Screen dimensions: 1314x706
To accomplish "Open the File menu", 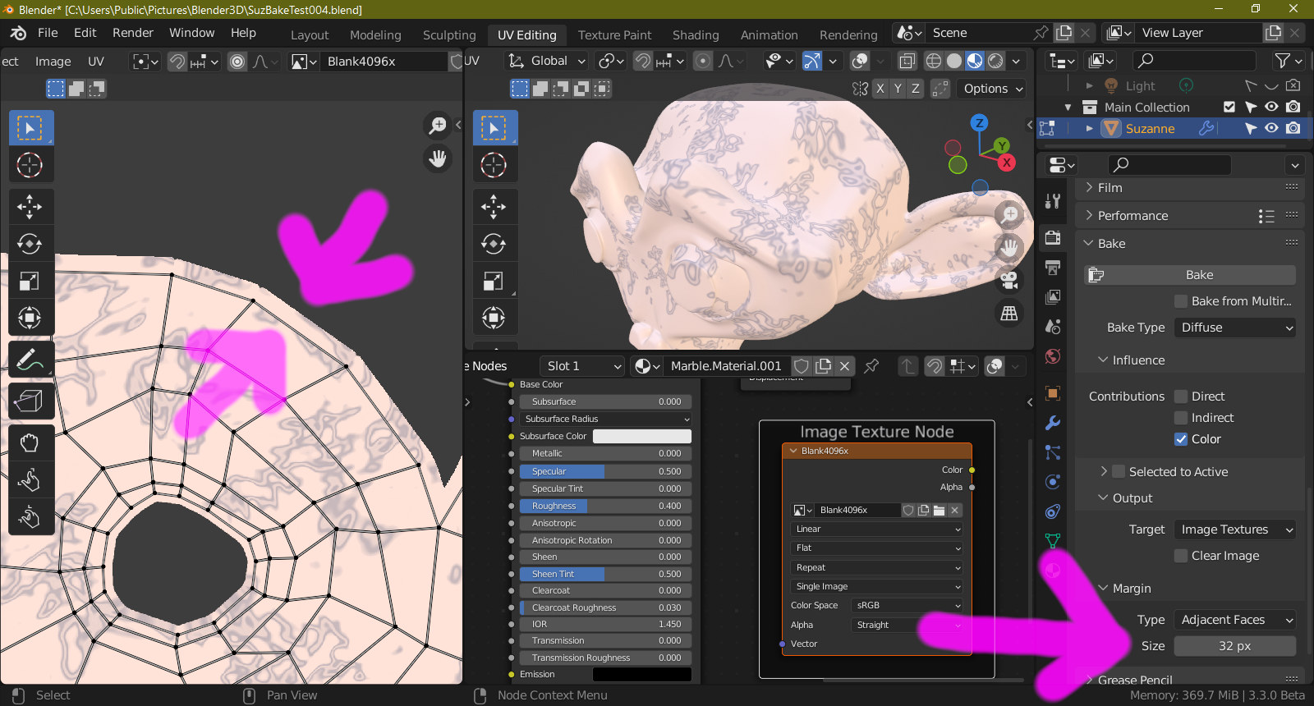I will pyautogui.click(x=48, y=33).
